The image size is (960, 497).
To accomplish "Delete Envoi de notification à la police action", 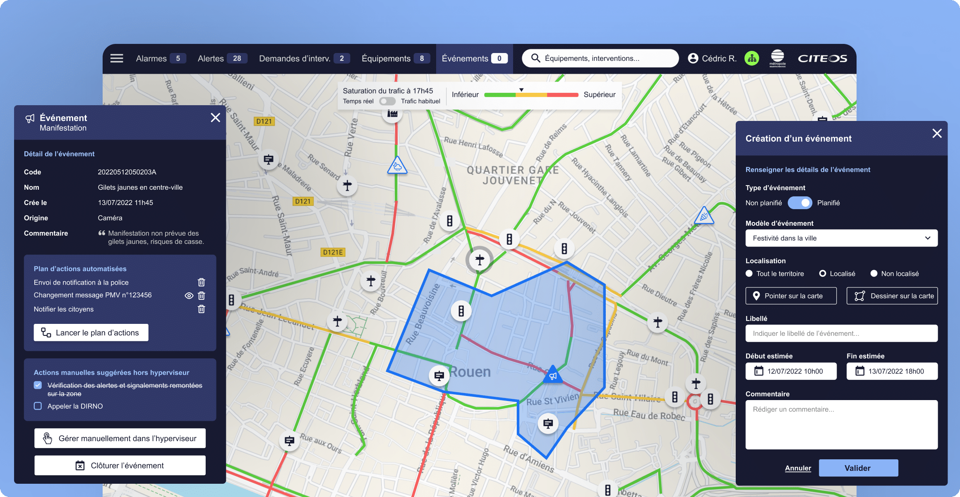I will point(202,282).
